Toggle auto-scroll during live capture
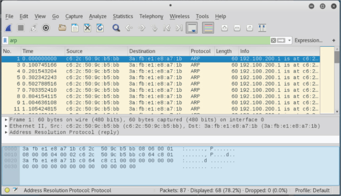Image resolution: width=341 pixels, height=196 pixels. (192, 28)
